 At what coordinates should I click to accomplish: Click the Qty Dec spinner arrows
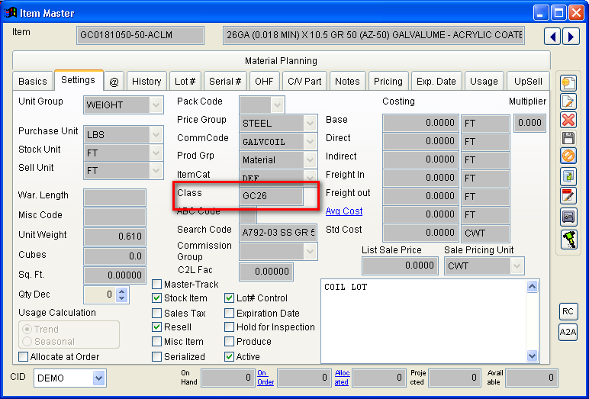(122, 294)
